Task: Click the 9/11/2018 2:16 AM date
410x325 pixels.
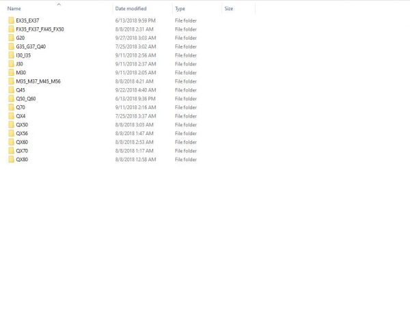Action: (x=136, y=107)
